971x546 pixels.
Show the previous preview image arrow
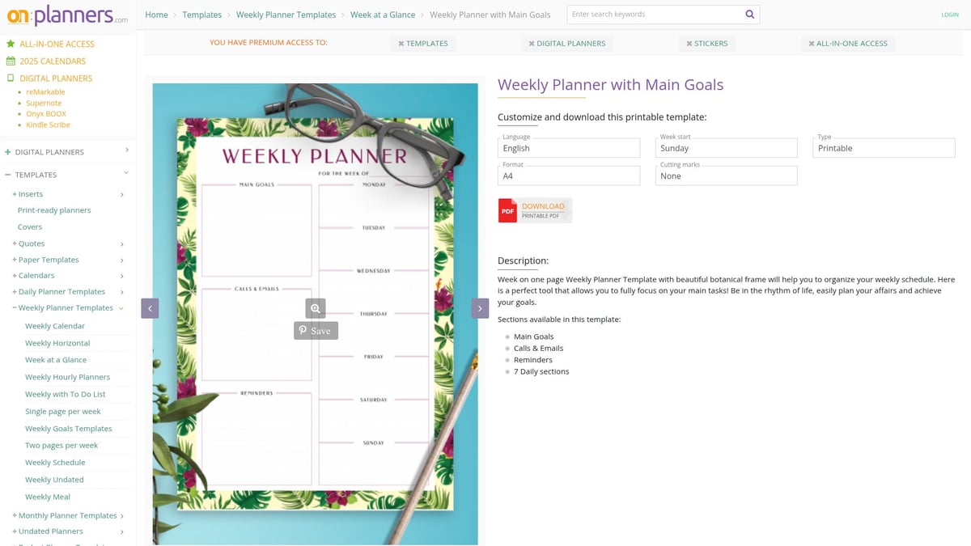click(x=150, y=308)
